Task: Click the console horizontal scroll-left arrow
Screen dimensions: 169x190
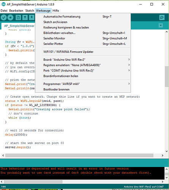Action: [2, 182]
